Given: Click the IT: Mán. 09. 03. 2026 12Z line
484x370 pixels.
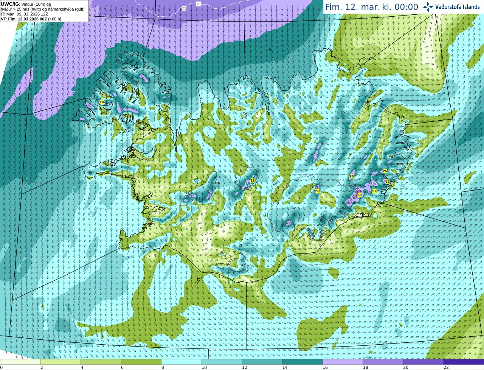Looking at the screenshot, I should (25, 14).
